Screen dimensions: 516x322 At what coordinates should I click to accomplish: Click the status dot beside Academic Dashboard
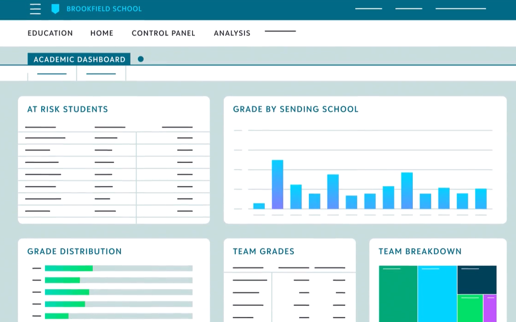point(140,59)
